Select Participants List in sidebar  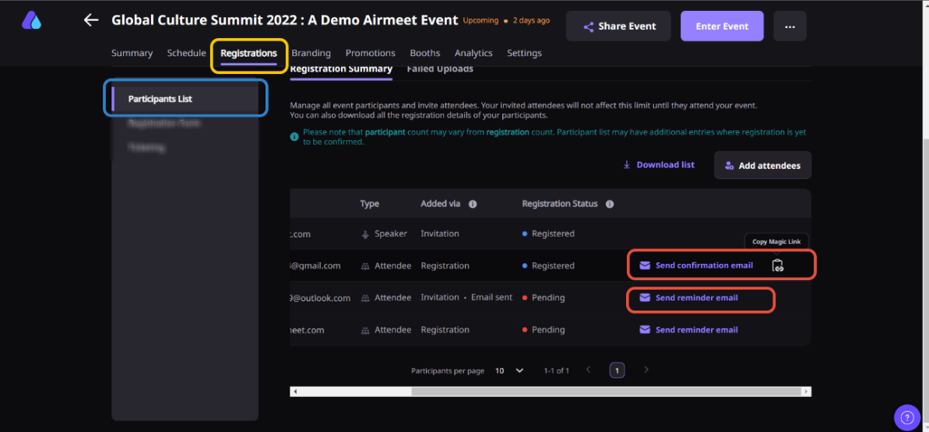click(185, 99)
